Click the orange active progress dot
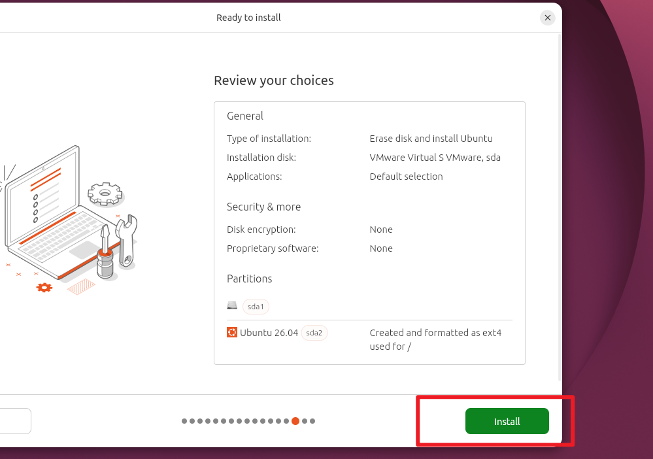653x459 pixels. tap(295, 421)
